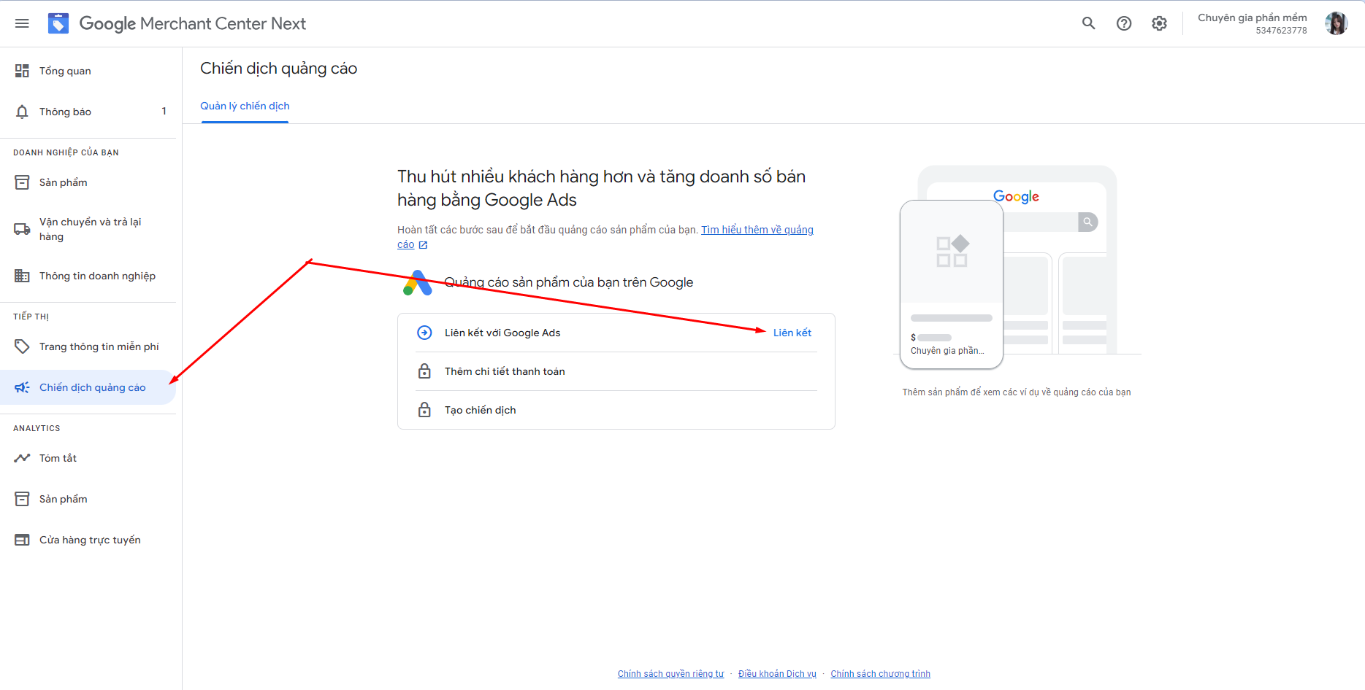Open Điều khoản Dịch vụ link
Screen dimensions: 1365x690
click(777, 674)
